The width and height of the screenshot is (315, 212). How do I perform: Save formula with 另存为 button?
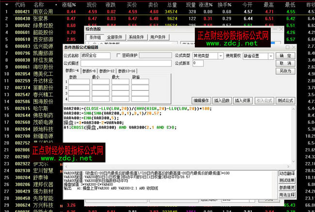click(x=286, y=71)
